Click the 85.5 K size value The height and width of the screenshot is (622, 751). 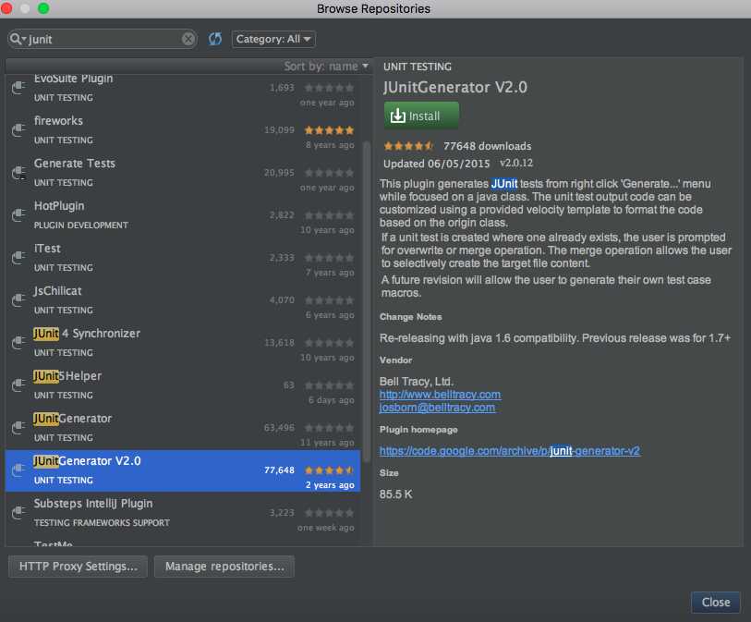tap(395, 494)
